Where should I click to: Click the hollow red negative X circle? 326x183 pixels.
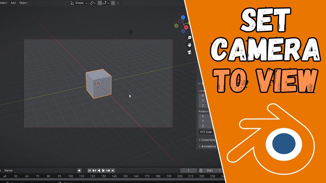pyautogui.click(x=180, y=21)
